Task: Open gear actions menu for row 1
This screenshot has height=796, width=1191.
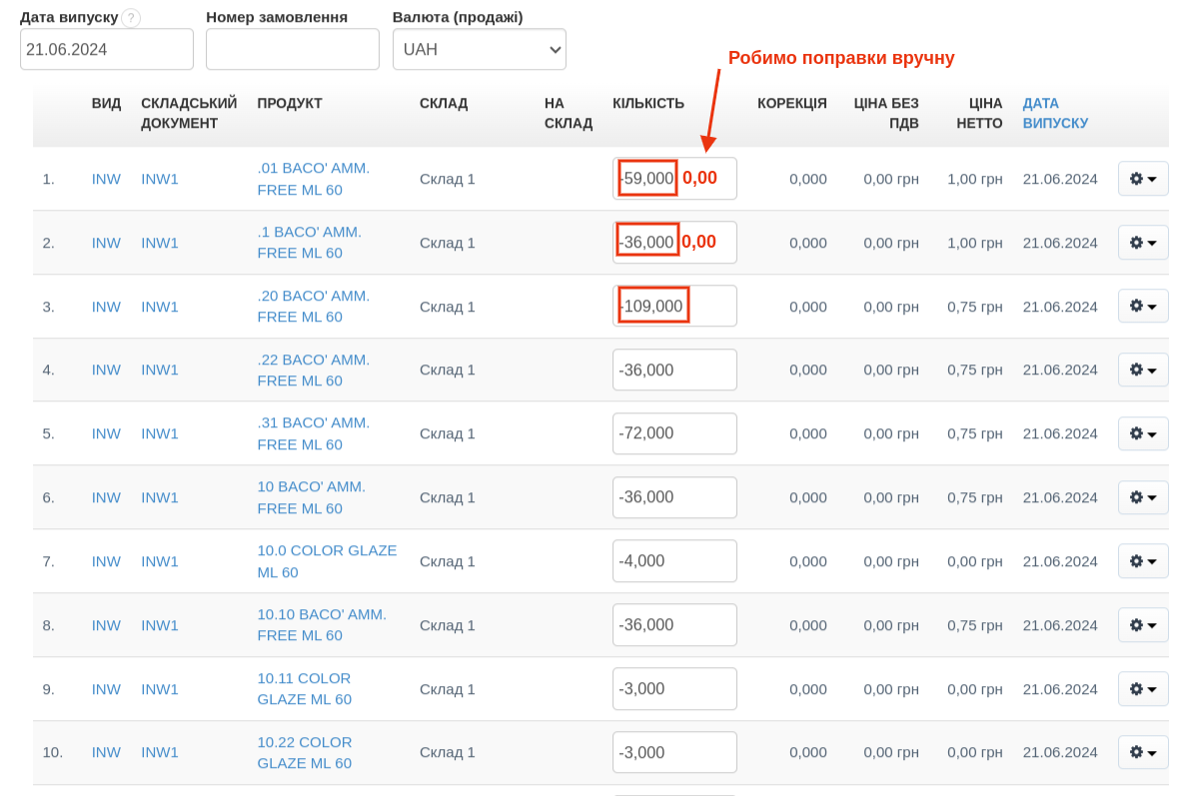Action: pos(1142,179)
